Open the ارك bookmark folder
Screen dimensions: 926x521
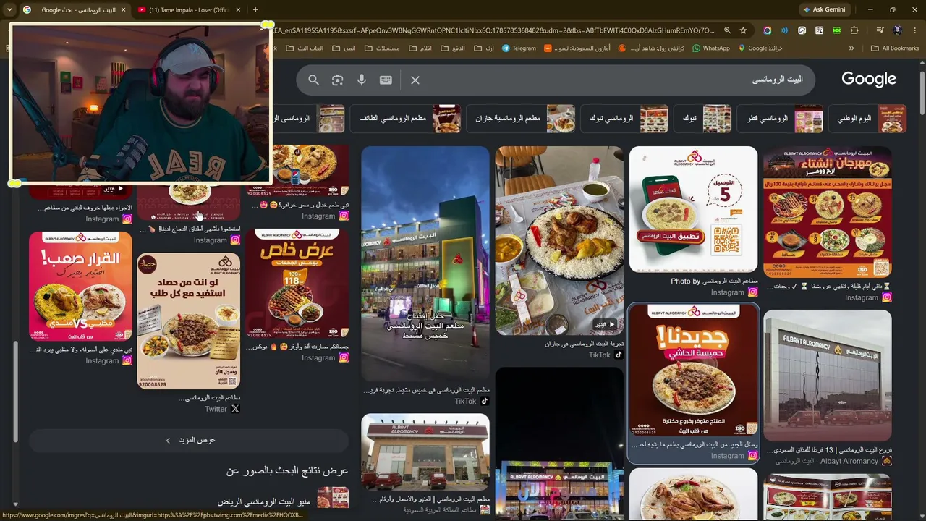pos(484,48)
